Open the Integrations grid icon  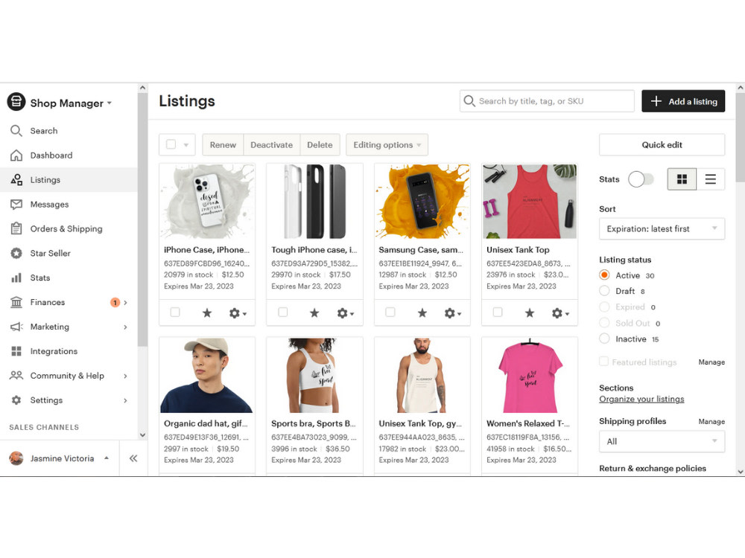pyautogui.click(x=16, y=351)
